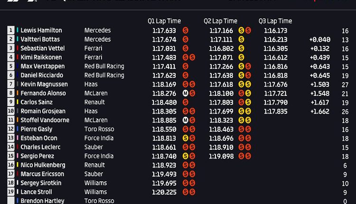Click the red S tyre icon beside Hamilton's Q1 time
356x204 pixels.
click(185, 30)
